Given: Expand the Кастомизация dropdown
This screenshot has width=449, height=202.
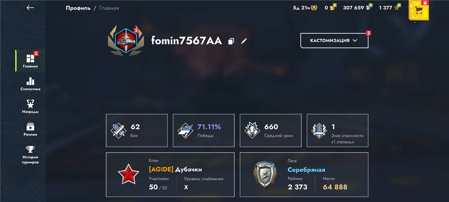Looking at the screenshot, I should point(334,40).
